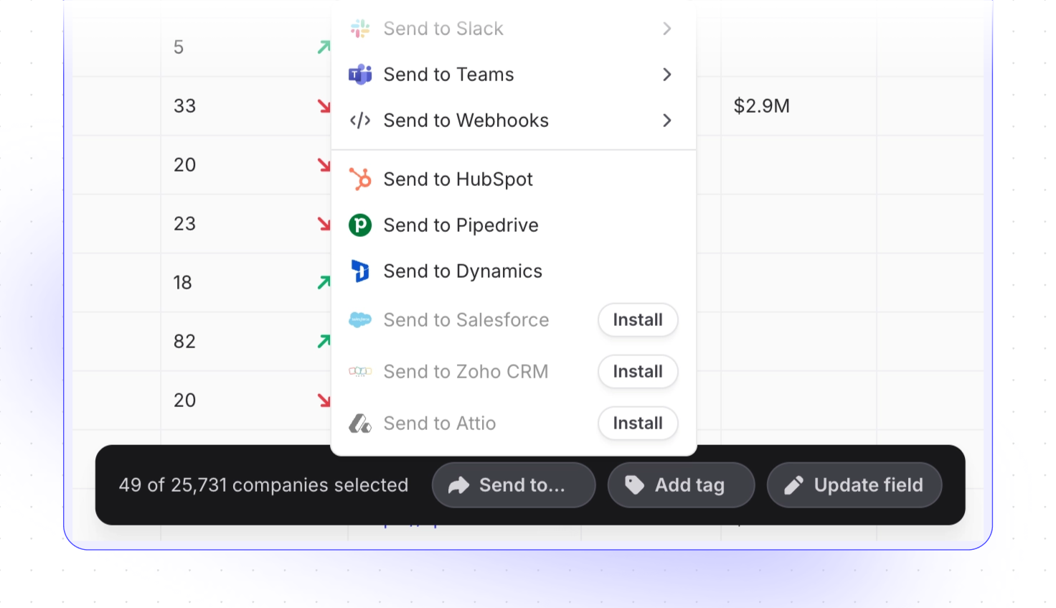The image size is (1056, 608).
Task: Expand the Send to Teams submenu chevron
Action: tap(667, 75)
